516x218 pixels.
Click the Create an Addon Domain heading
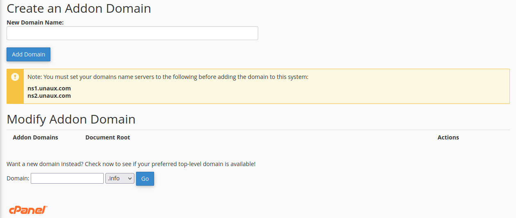click(x=79, y=9)
